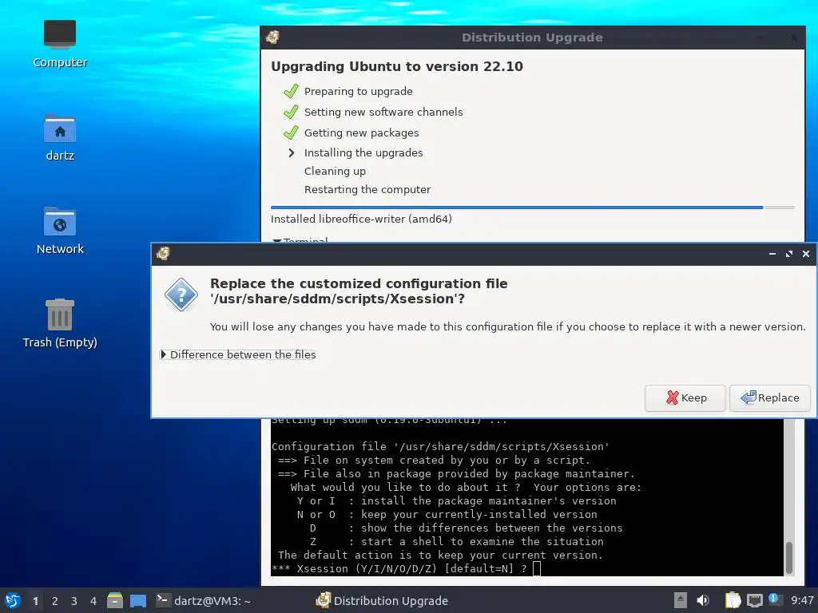Viewport: 818px width, 613px height.
Task: Click the terminal prompt input cursor
Action: [537, 568]
